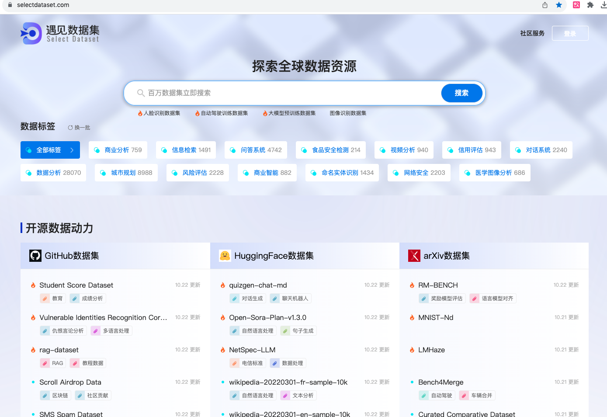Open Open-Sora-Plan-v1.3.0 dataset

(x=267, y=317)
